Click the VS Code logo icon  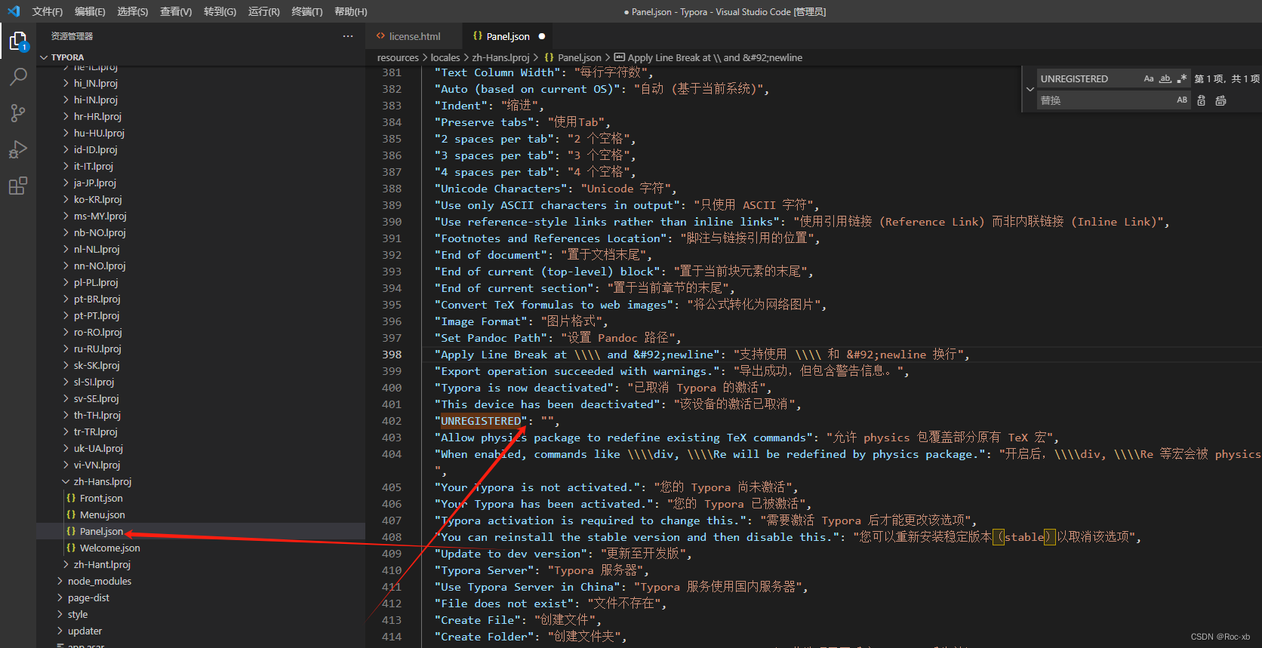13,11
